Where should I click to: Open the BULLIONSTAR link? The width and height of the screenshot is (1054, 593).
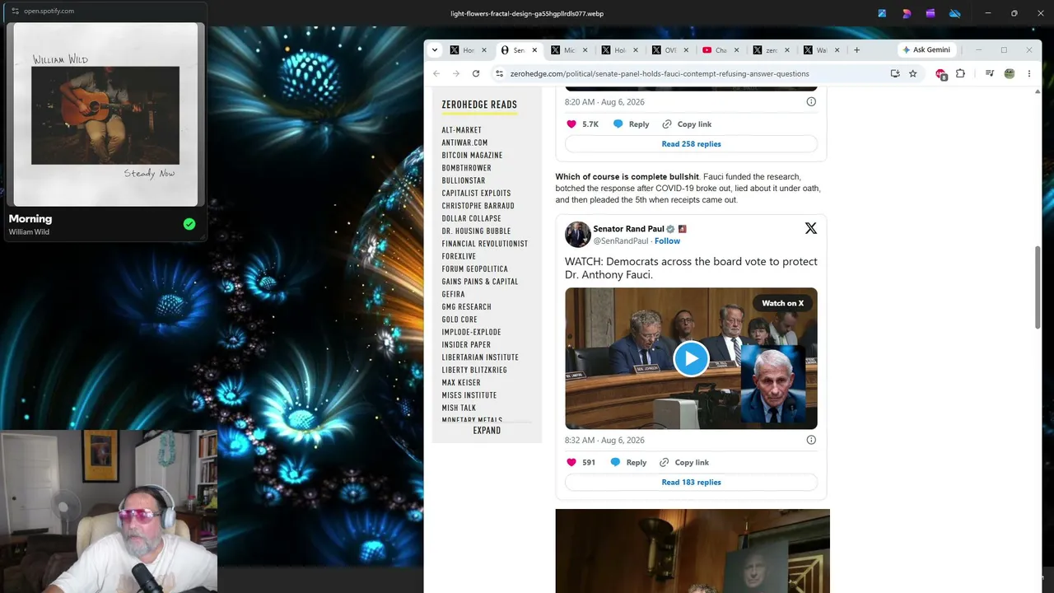point(464,181)
